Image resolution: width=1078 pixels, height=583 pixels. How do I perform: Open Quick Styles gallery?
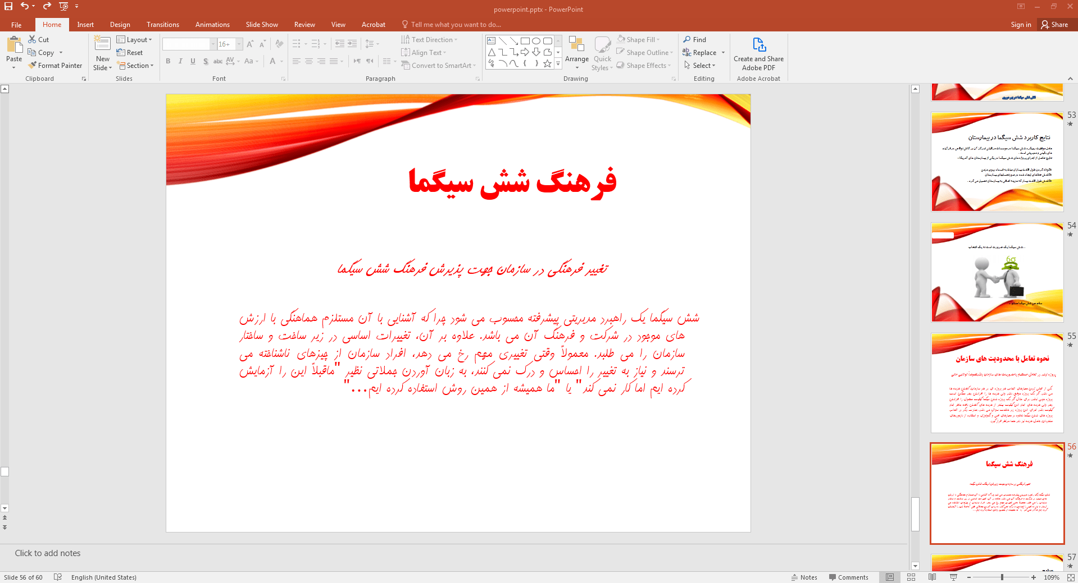[602, 53]
